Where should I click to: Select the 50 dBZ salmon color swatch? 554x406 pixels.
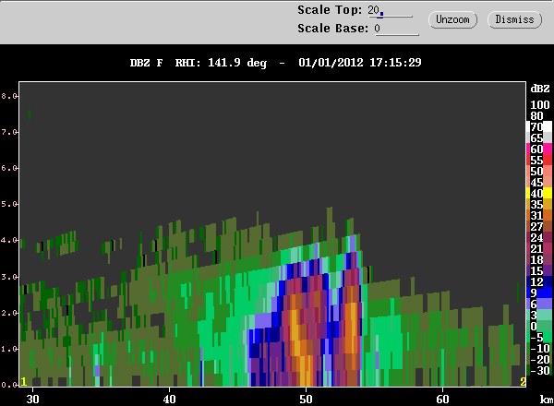point(548,171)
